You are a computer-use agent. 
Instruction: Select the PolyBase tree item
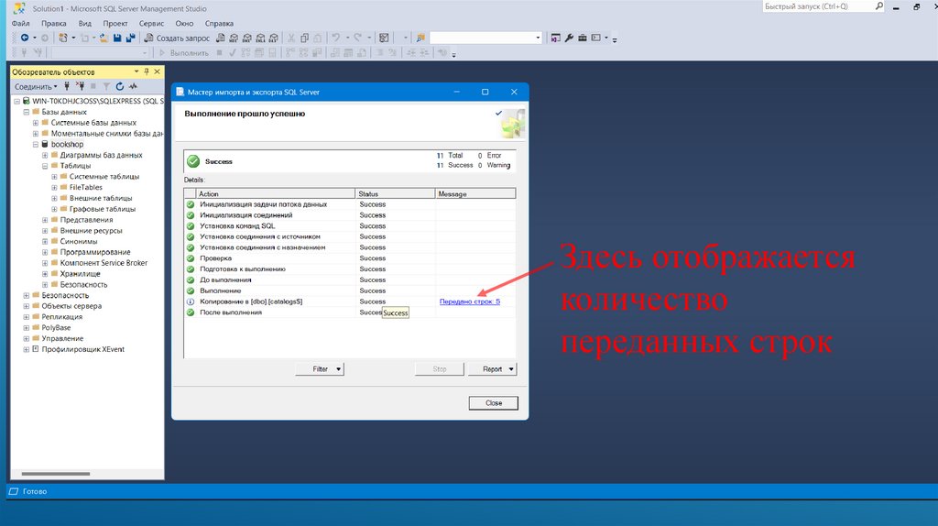[x=56, y=327]
